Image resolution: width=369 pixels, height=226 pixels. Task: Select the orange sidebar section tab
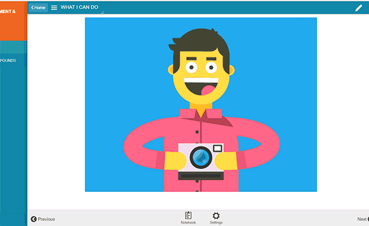13,21
